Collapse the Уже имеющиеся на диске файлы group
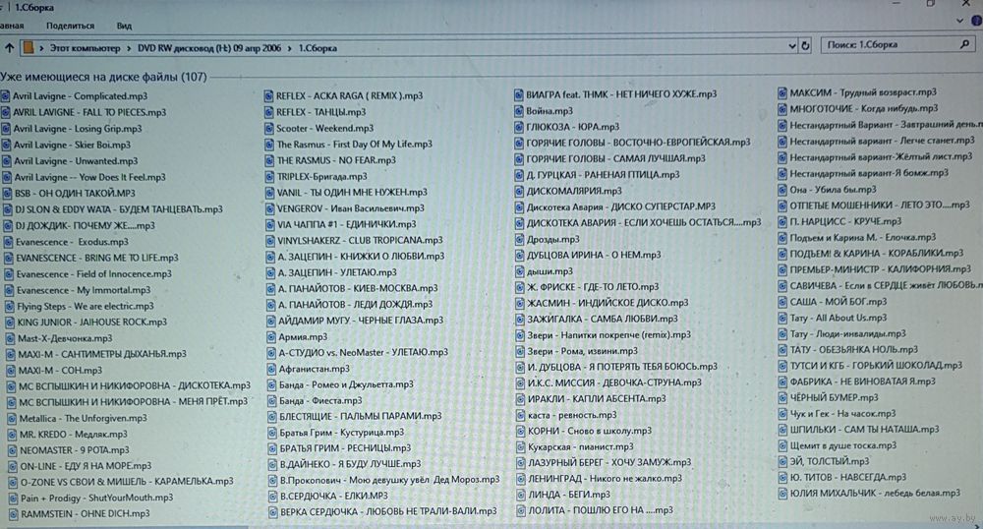The image size is (983, 529). [103, 77]
